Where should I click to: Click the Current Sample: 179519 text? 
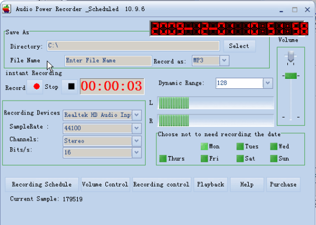[x=46, y=199]
